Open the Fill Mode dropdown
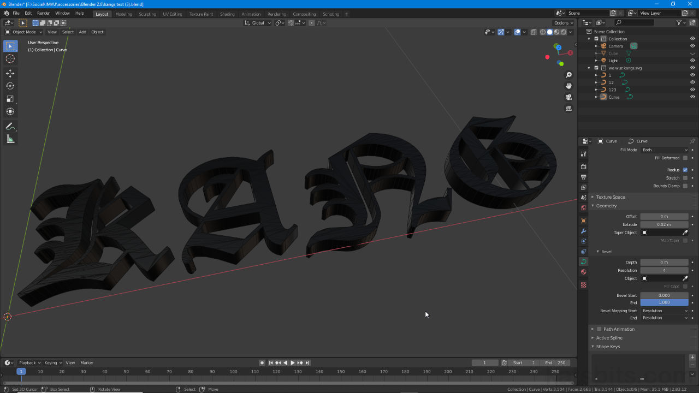Screen dimensions: 699x393 [665, 150]
